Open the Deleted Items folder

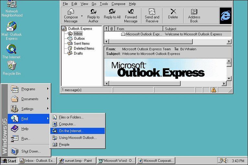(x=81, y=48)
